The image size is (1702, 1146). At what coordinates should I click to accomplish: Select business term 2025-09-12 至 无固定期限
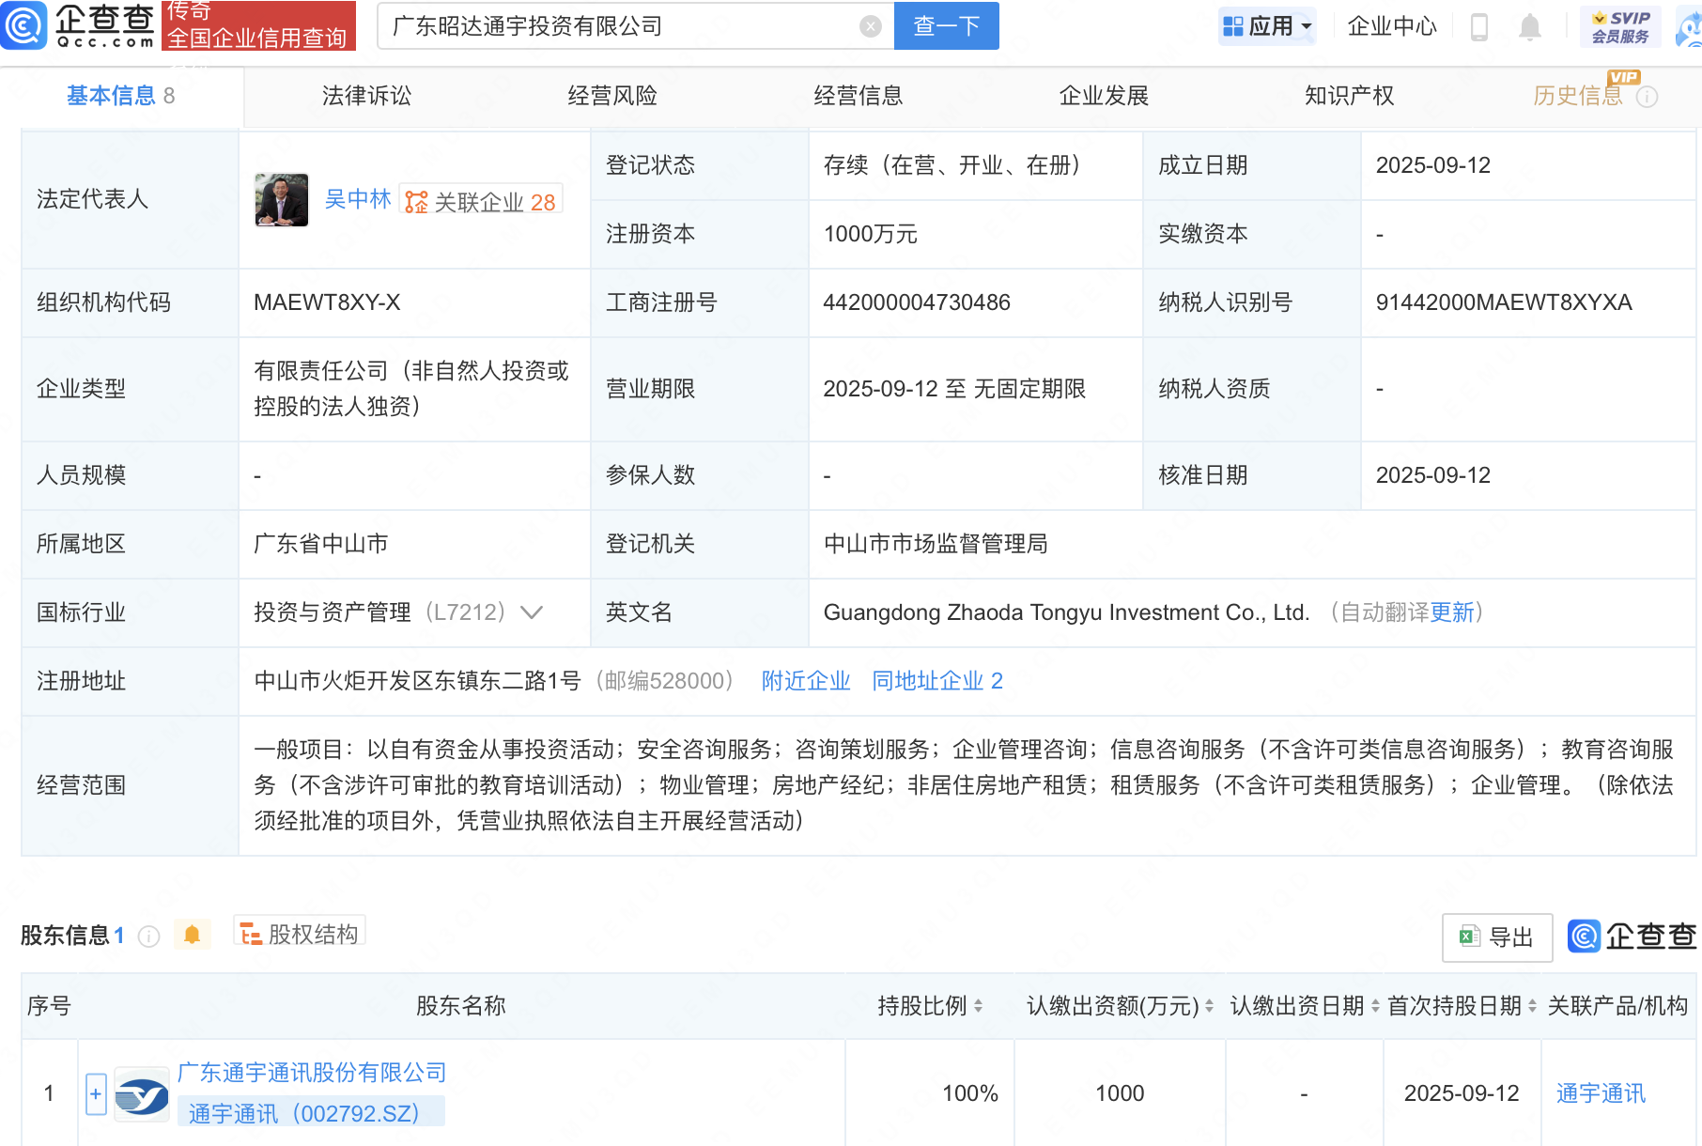click(x=954, y=389)
